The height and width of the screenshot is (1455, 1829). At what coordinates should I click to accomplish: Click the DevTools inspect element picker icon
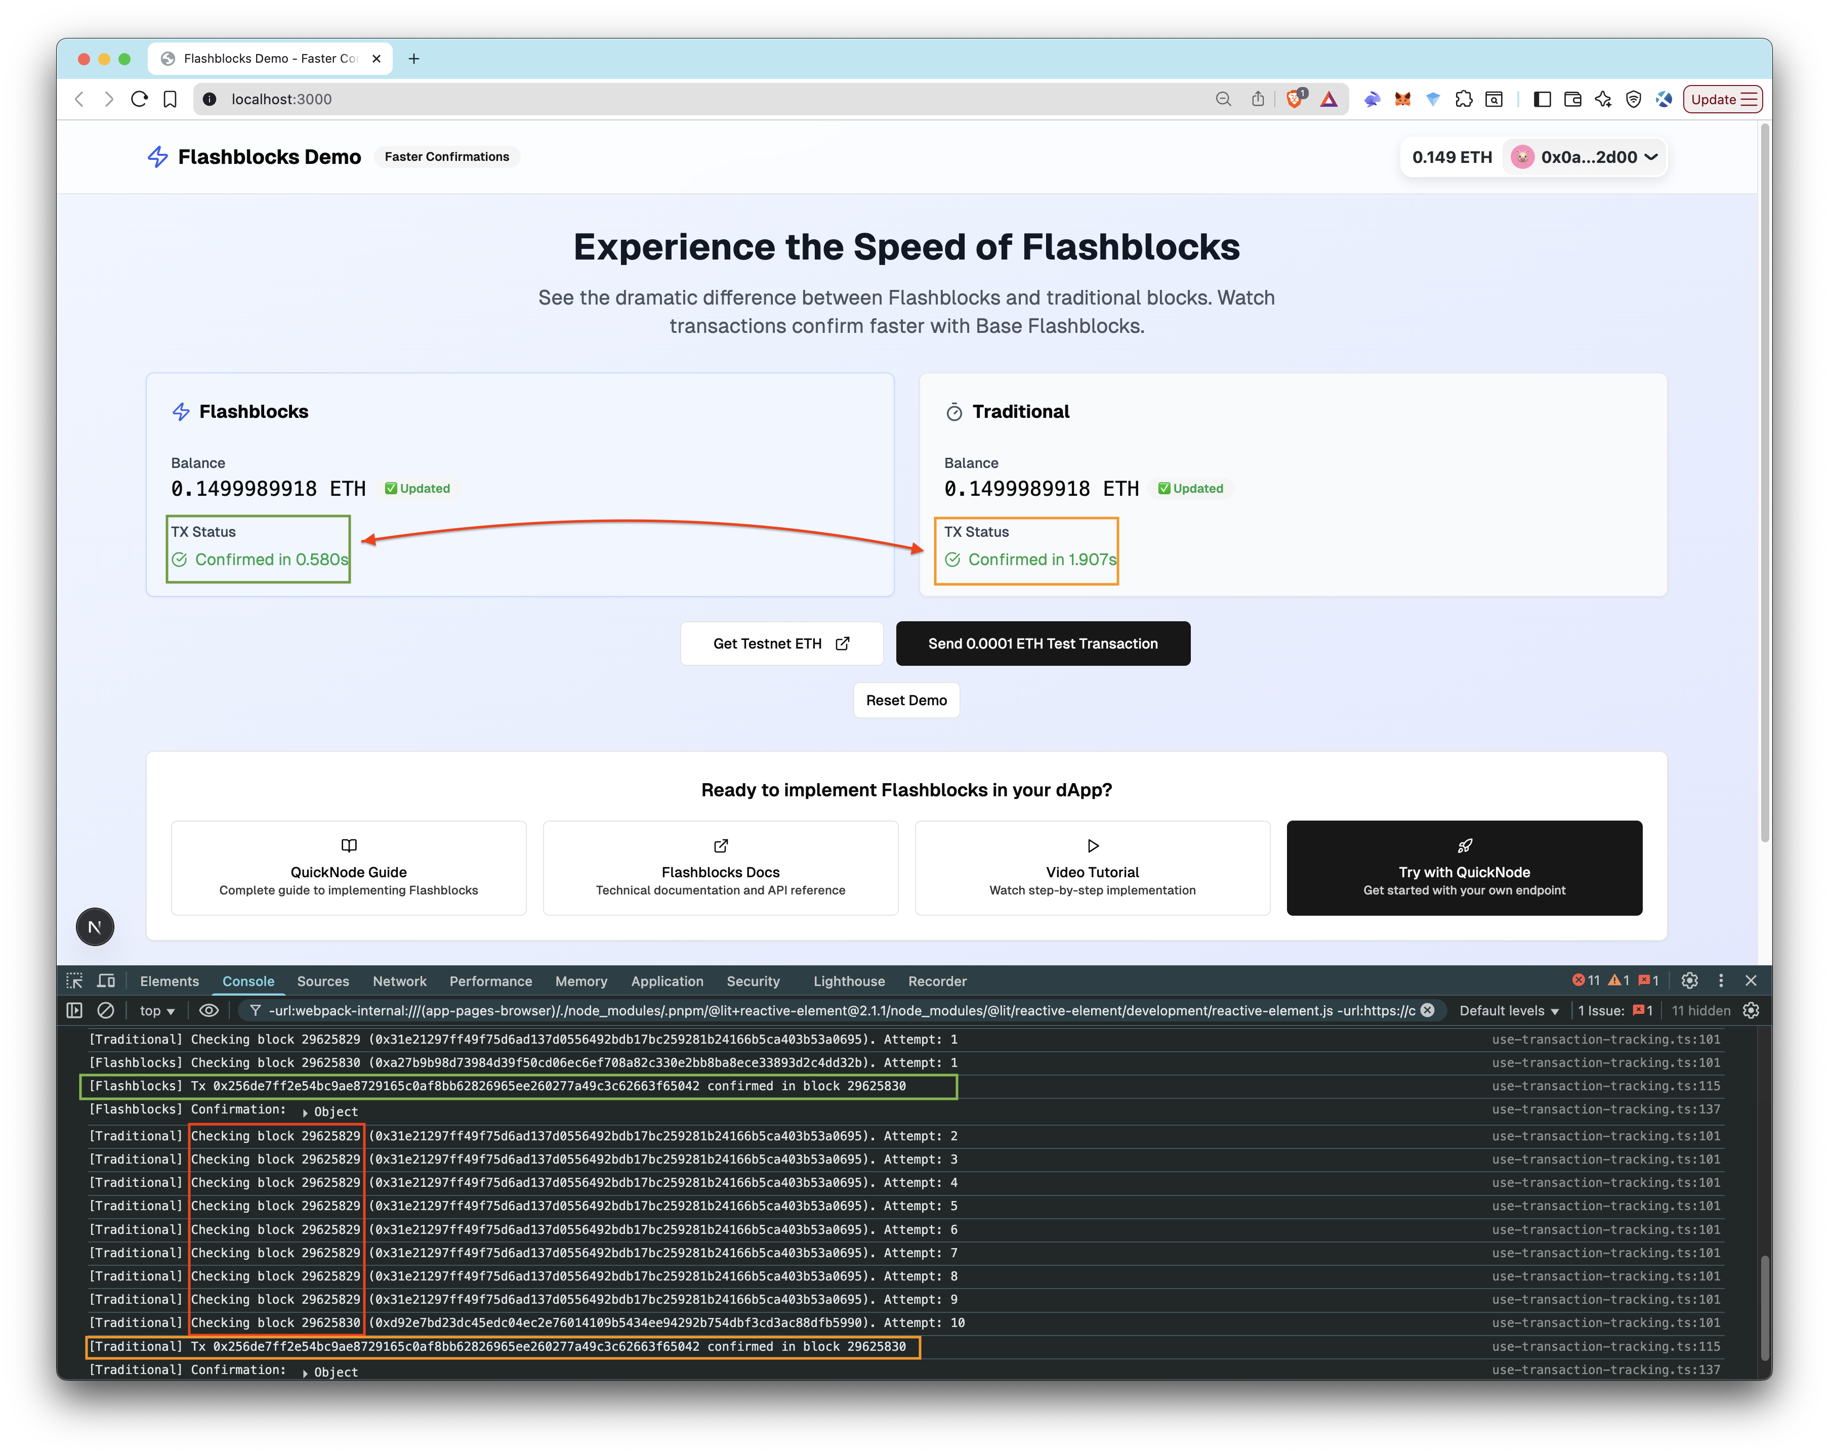point(75,981)
